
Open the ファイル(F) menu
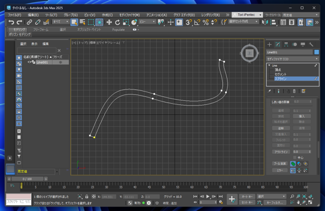[x=15, y=15]
